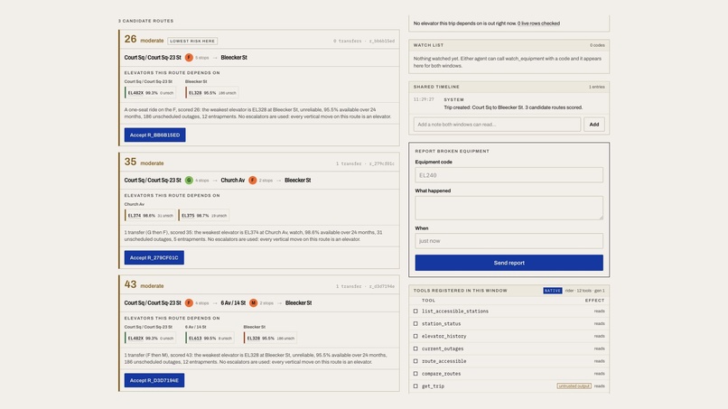Click the score 43 on the third route
The height and width of the screenshot is (409, 728).
click(x=130, y=284)
